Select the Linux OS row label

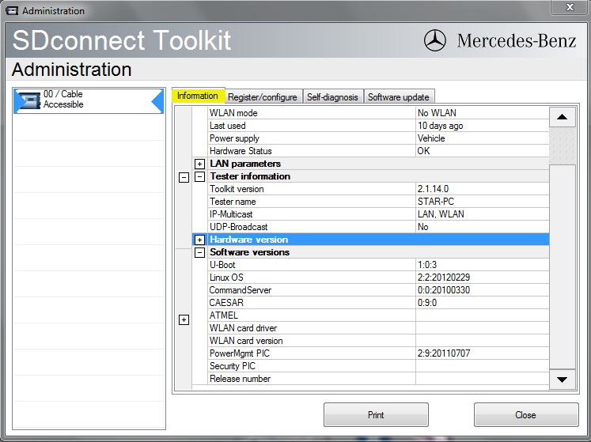(226, 278)
